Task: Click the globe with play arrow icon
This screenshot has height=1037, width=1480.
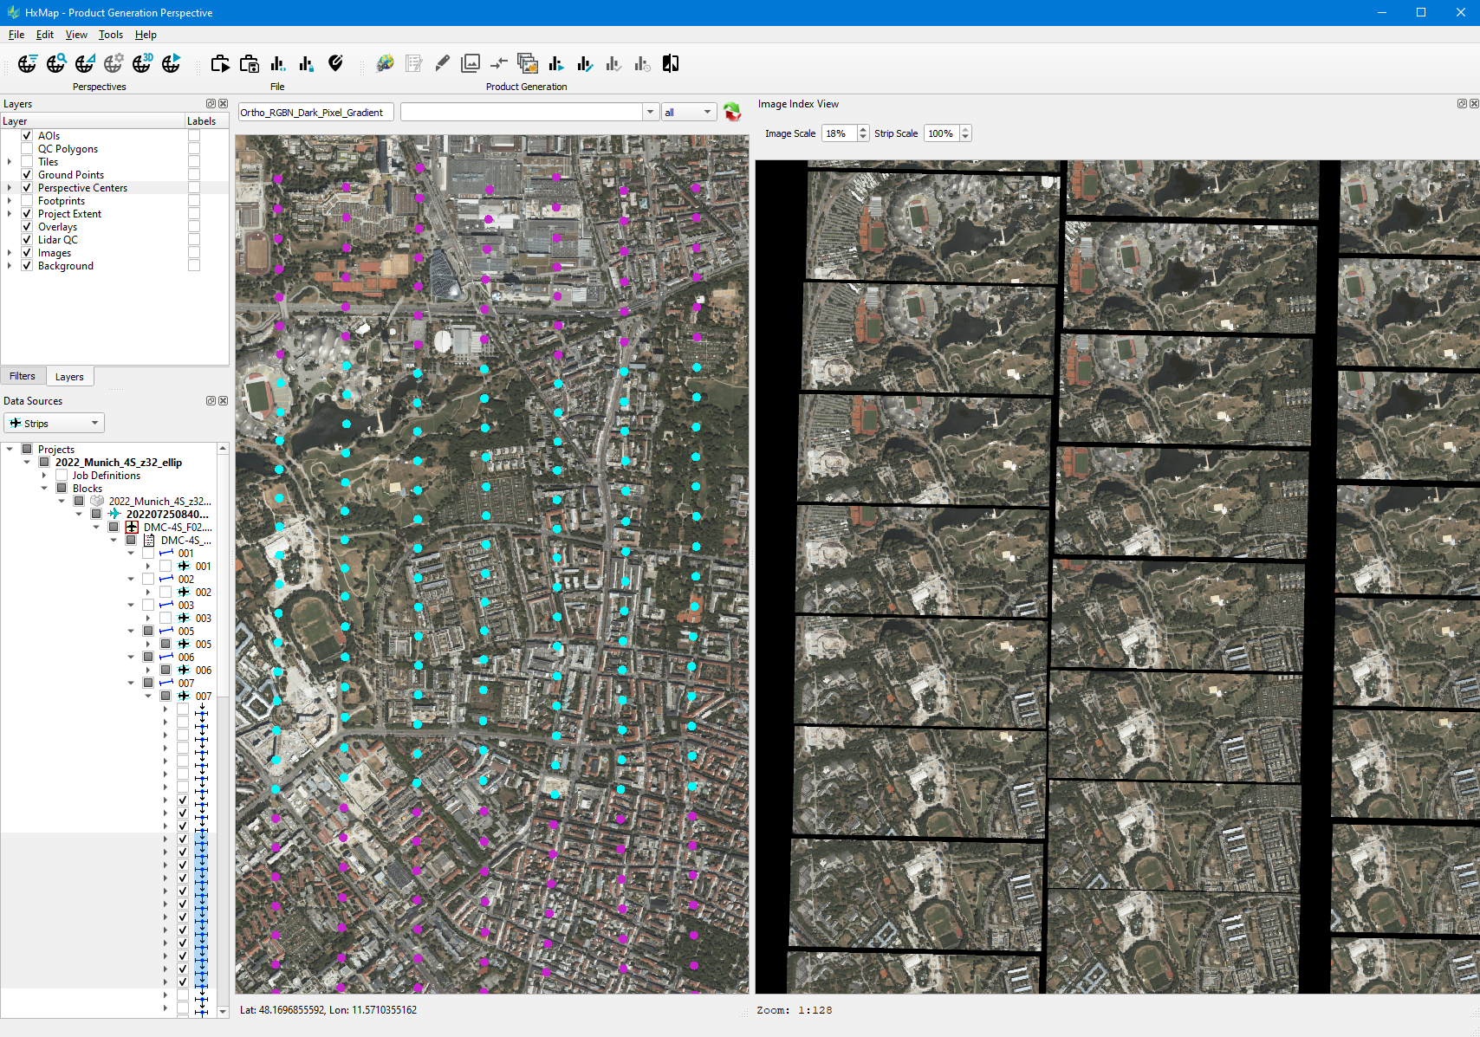Action: (x=172, y=63)
